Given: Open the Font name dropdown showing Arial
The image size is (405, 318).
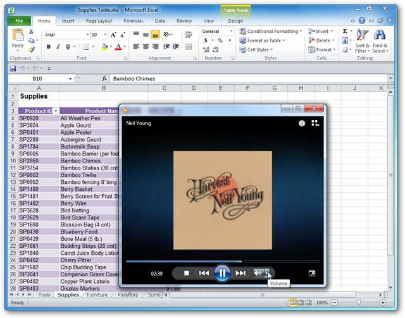Looking at the screenshot, I should click(88, 35).
